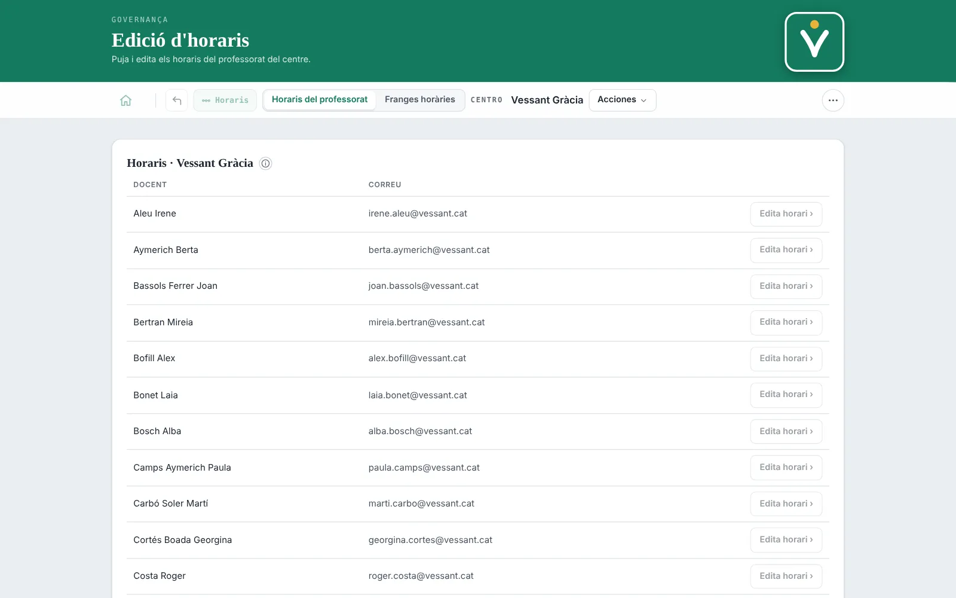Go to the home icon
This screenshot has height=598, width=956.
click(x=125, y=100)
